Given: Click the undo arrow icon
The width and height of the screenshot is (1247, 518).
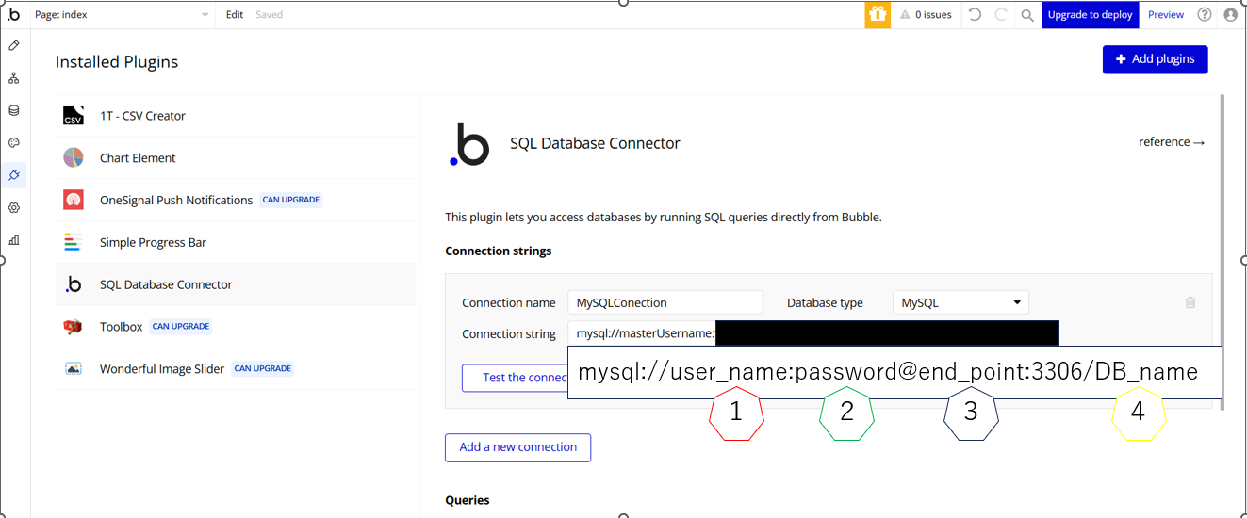Looking at the screenshot, I should pos(975,14).
